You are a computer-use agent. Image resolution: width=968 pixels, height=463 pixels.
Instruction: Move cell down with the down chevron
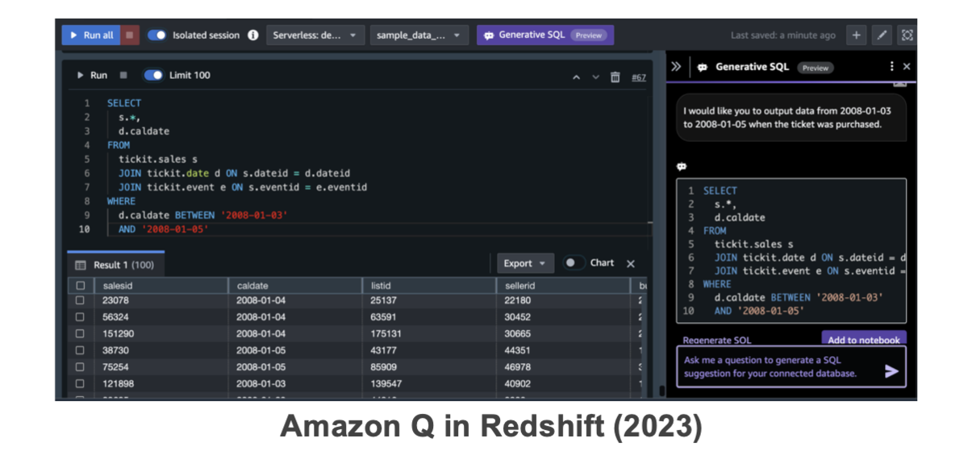[596, 77]
